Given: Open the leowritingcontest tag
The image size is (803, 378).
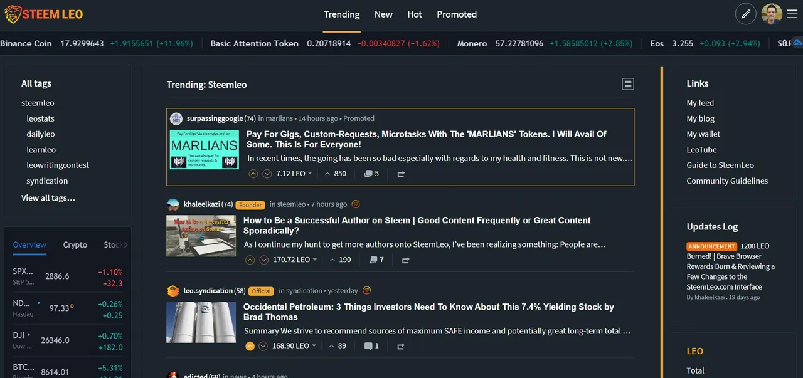Looking at the screenshot, I should tap(58, 165).
